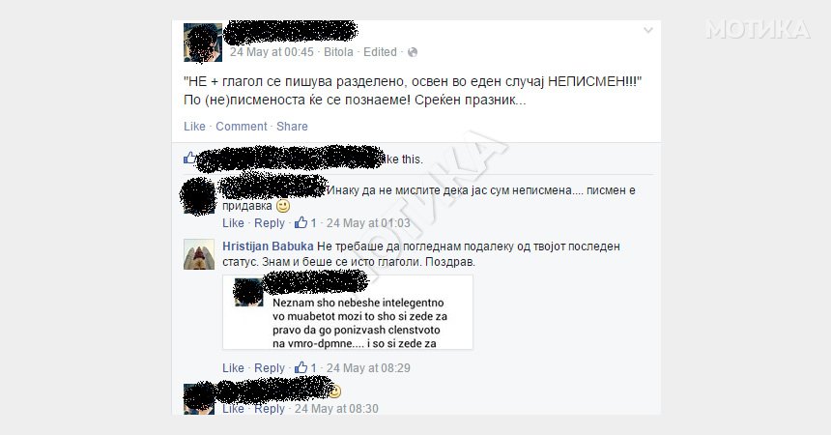
Task: Open the embedded screenshot starting 'Neznam sho'
Action: [348, 312]
